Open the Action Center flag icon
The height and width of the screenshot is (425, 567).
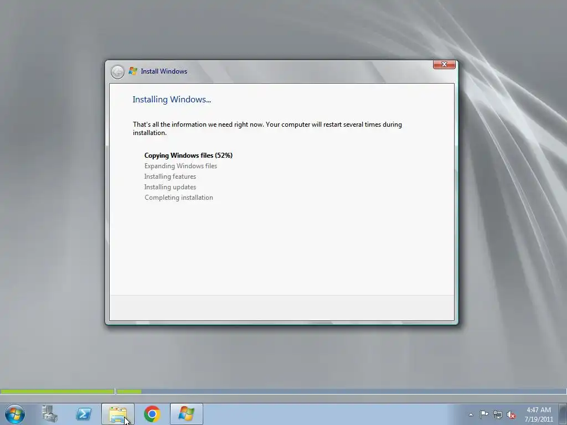pos(484,414)
